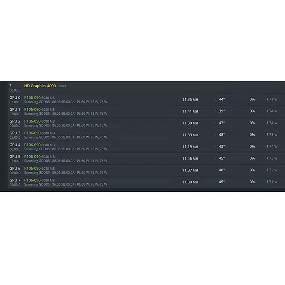This screenshot has height=285, width=285.
Task: Click the 0% fan value of GPU 4
Action: [252, 146]
